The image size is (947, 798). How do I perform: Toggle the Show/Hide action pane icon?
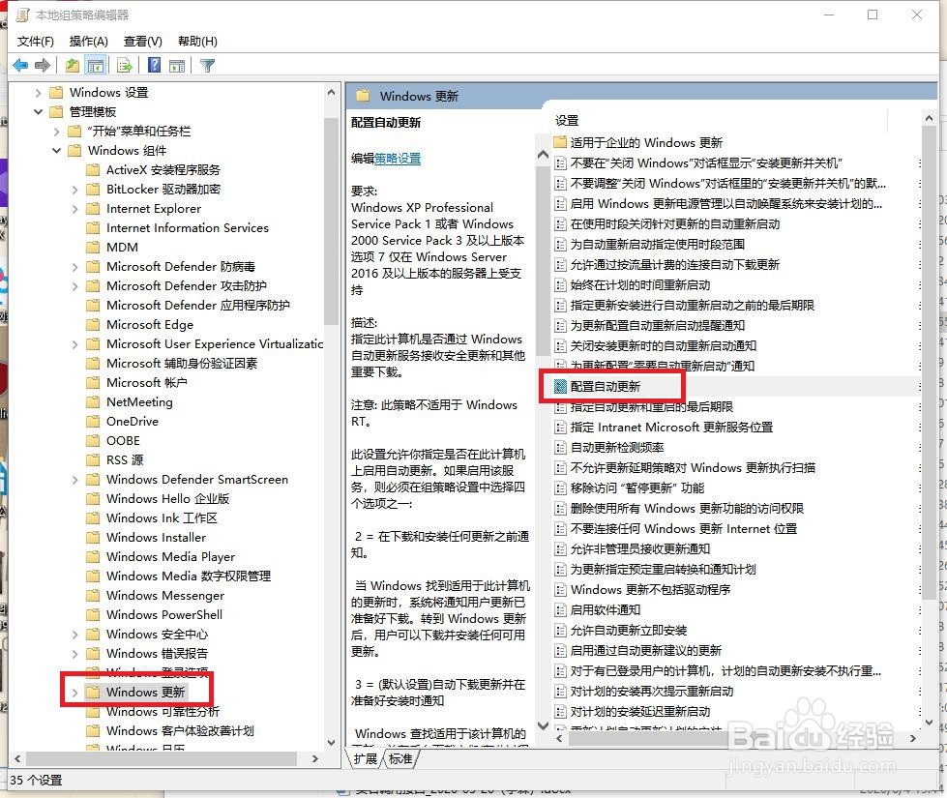(x=177, y=65)
